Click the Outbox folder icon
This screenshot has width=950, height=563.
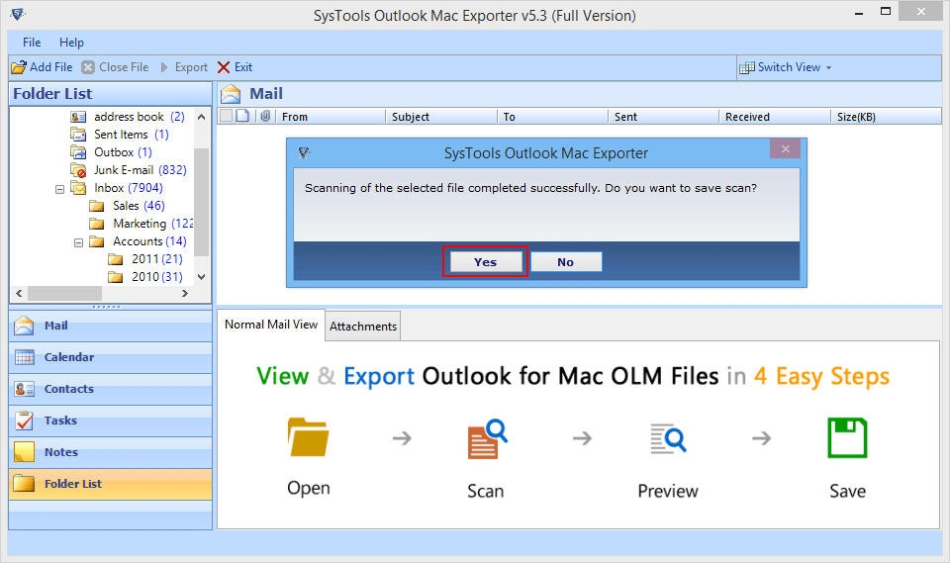[78, 151]
